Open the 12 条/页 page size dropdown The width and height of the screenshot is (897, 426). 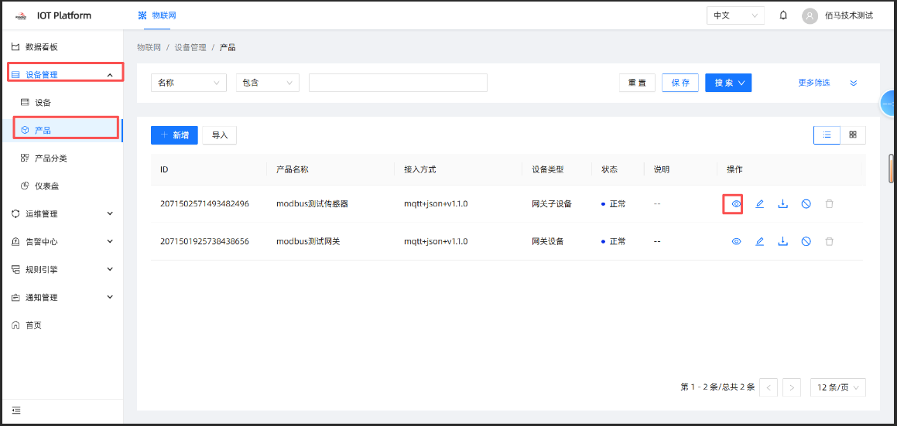[x=838, y=387]
